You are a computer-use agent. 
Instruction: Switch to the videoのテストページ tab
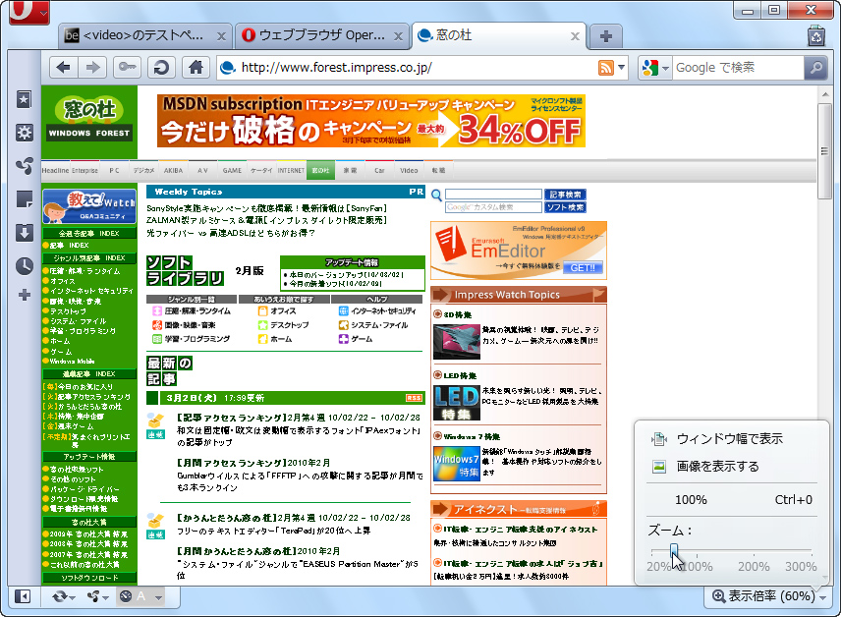(x=142, y=33)
